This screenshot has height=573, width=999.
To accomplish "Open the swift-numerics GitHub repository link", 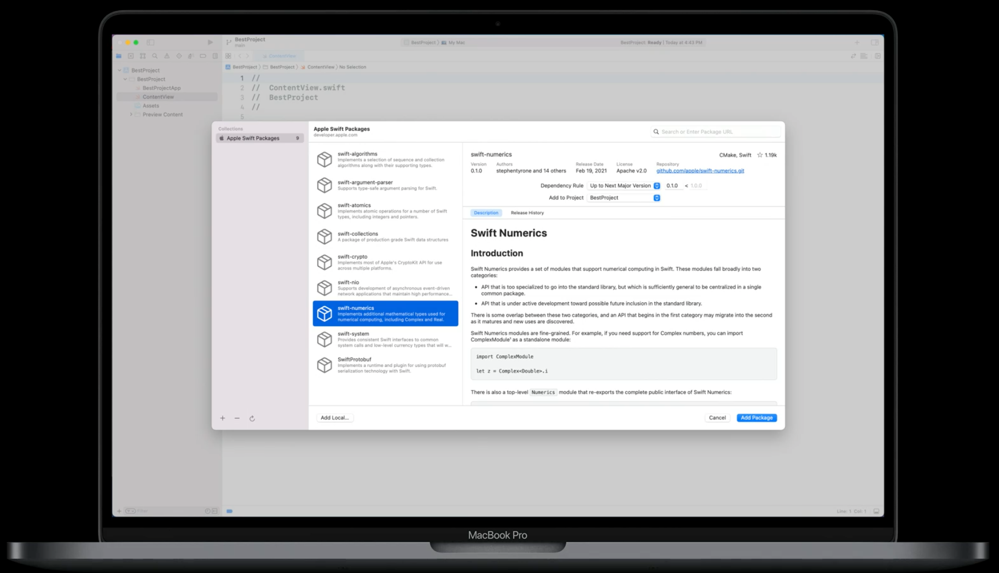I will point(700,171).
